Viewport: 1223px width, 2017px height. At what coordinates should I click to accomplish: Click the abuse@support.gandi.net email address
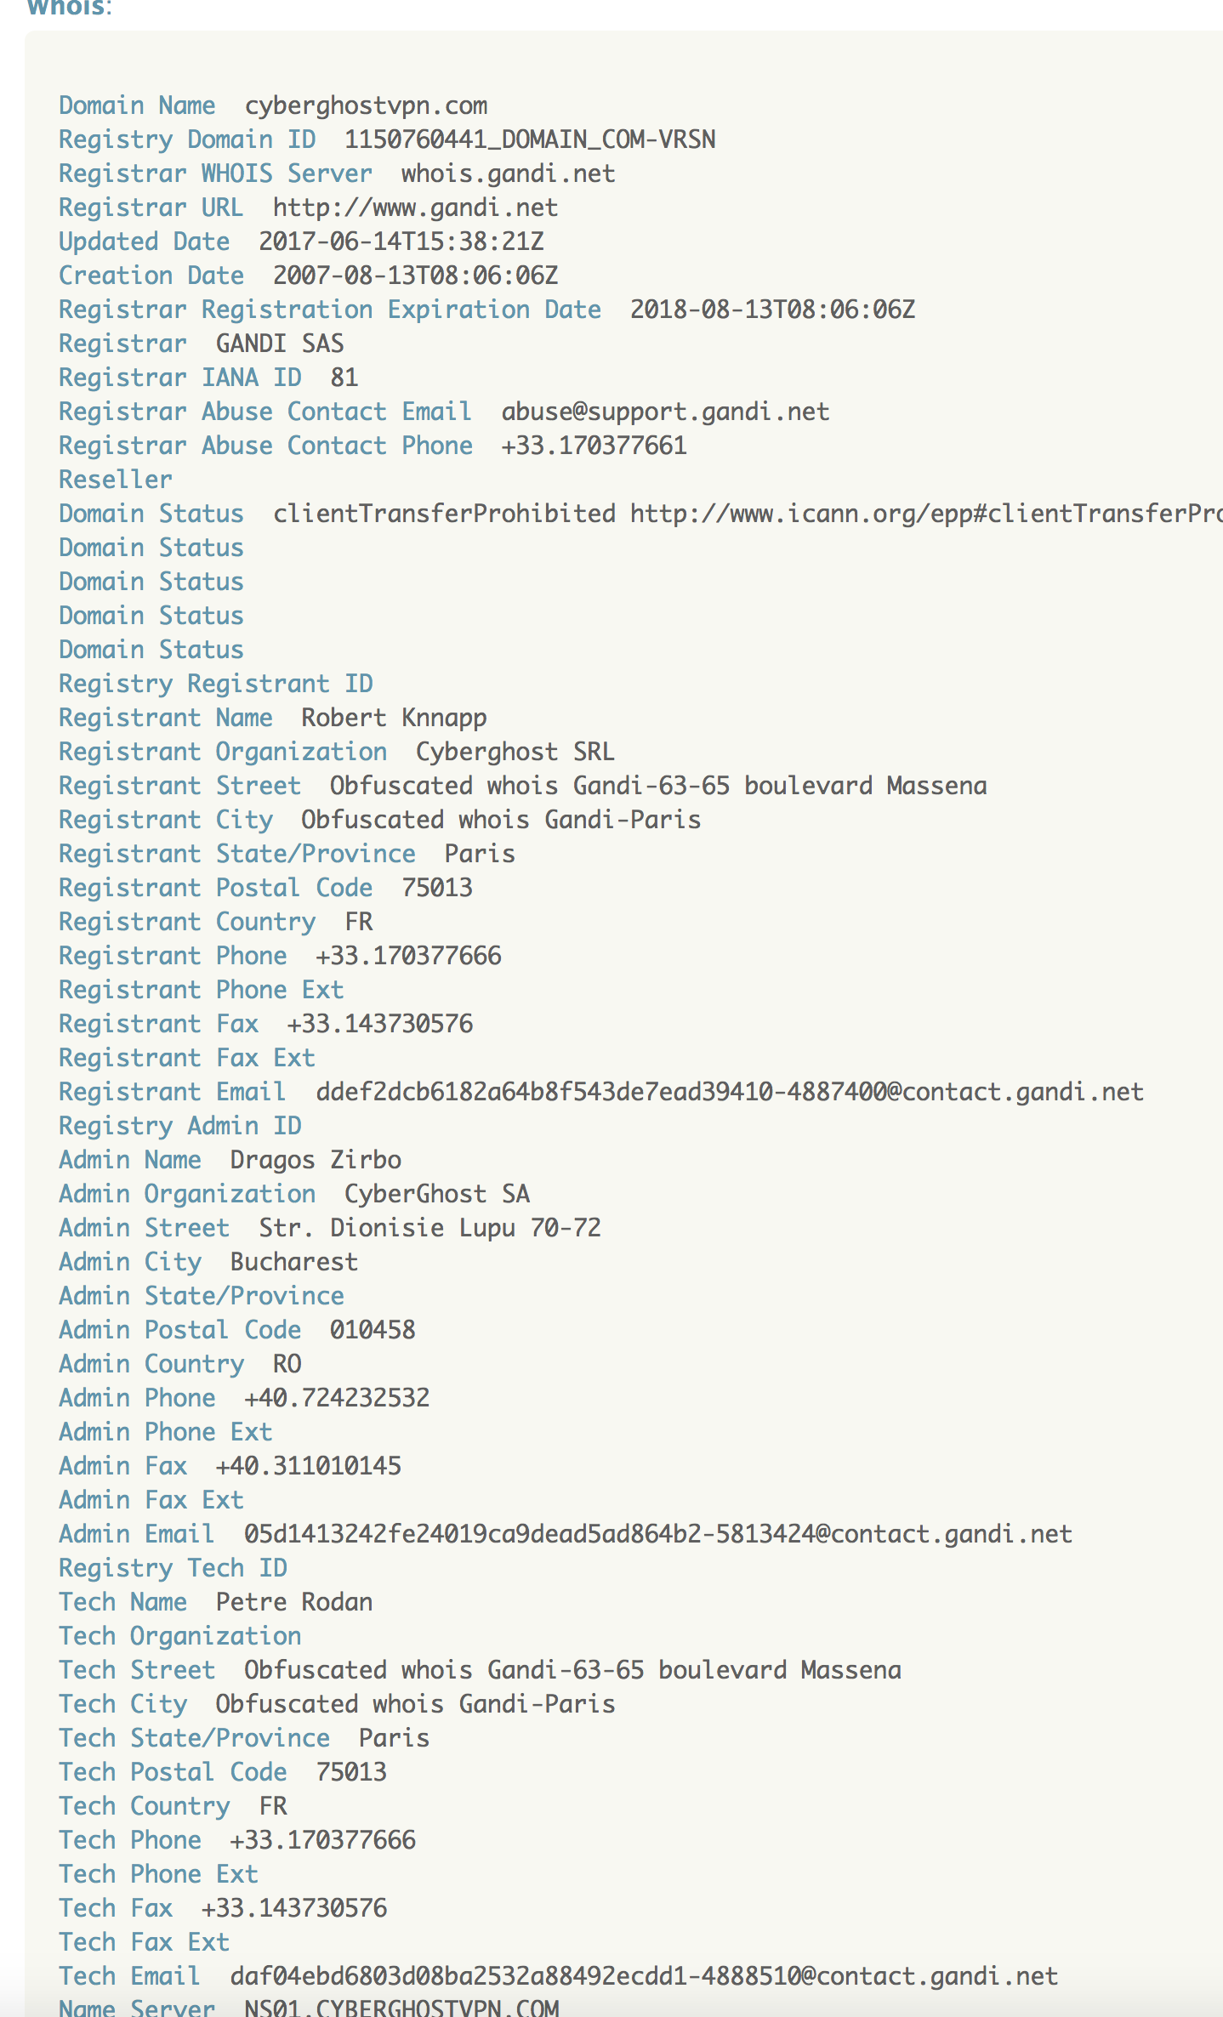point(664,412)
